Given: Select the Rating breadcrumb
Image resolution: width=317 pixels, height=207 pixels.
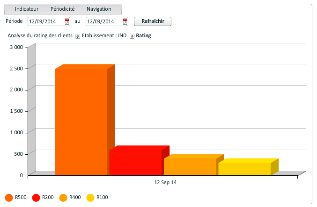Looking at the screenshot, I should pyautogui.click(x=143, y=35).
